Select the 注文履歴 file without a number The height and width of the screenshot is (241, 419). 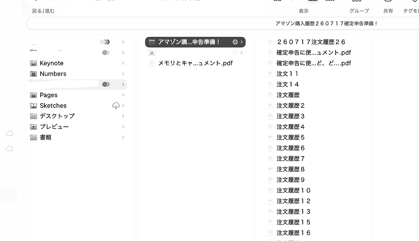click(288, 95)
